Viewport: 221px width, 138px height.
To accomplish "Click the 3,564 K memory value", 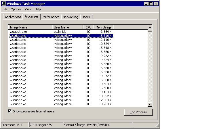I will coord(106,32).
